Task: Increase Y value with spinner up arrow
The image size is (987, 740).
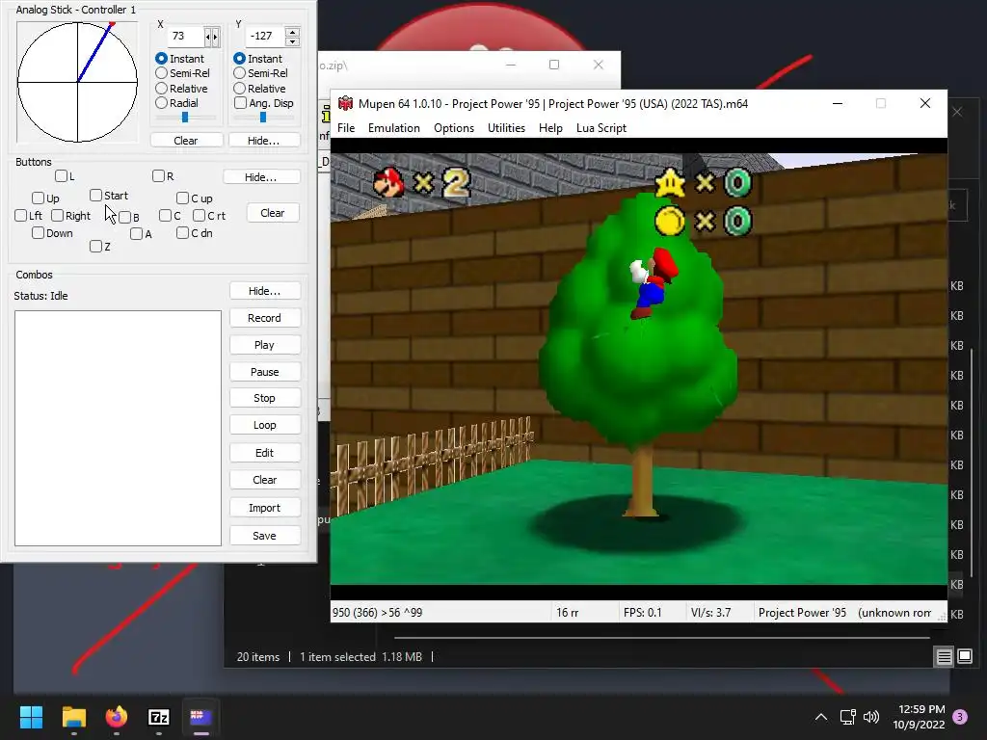Action: pos(292,32)
